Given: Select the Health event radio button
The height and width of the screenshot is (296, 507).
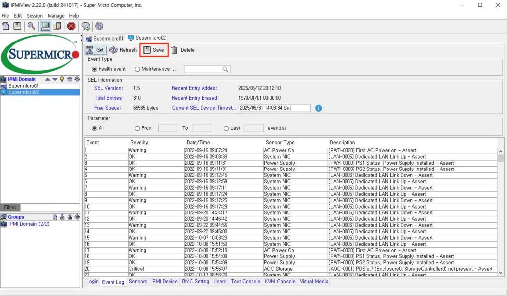Looking at the screenshot, I should (x=95, y=69).
